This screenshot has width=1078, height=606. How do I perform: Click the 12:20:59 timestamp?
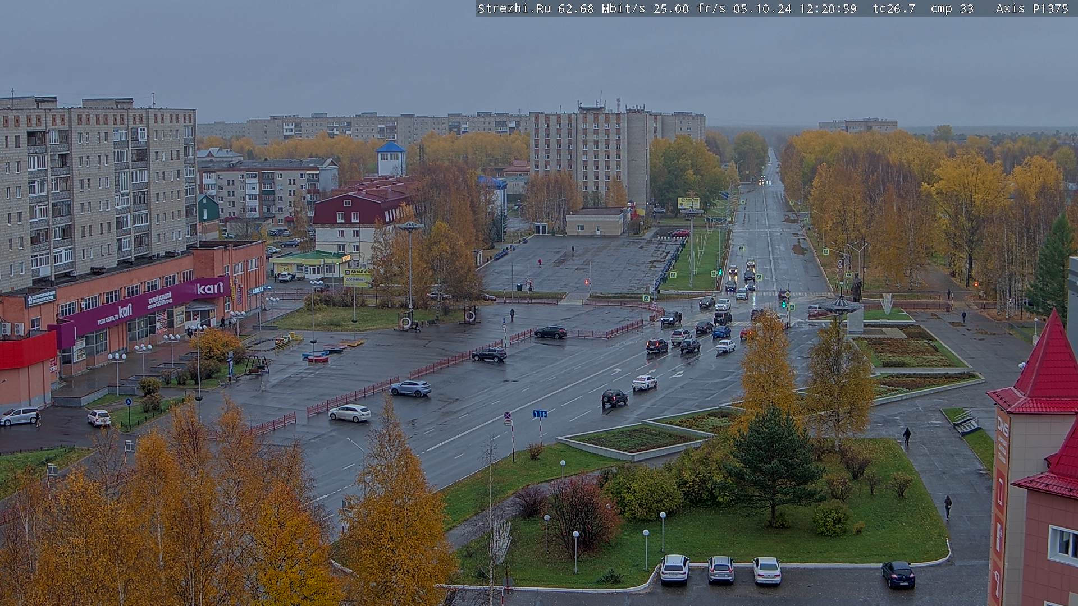[828, 9]
